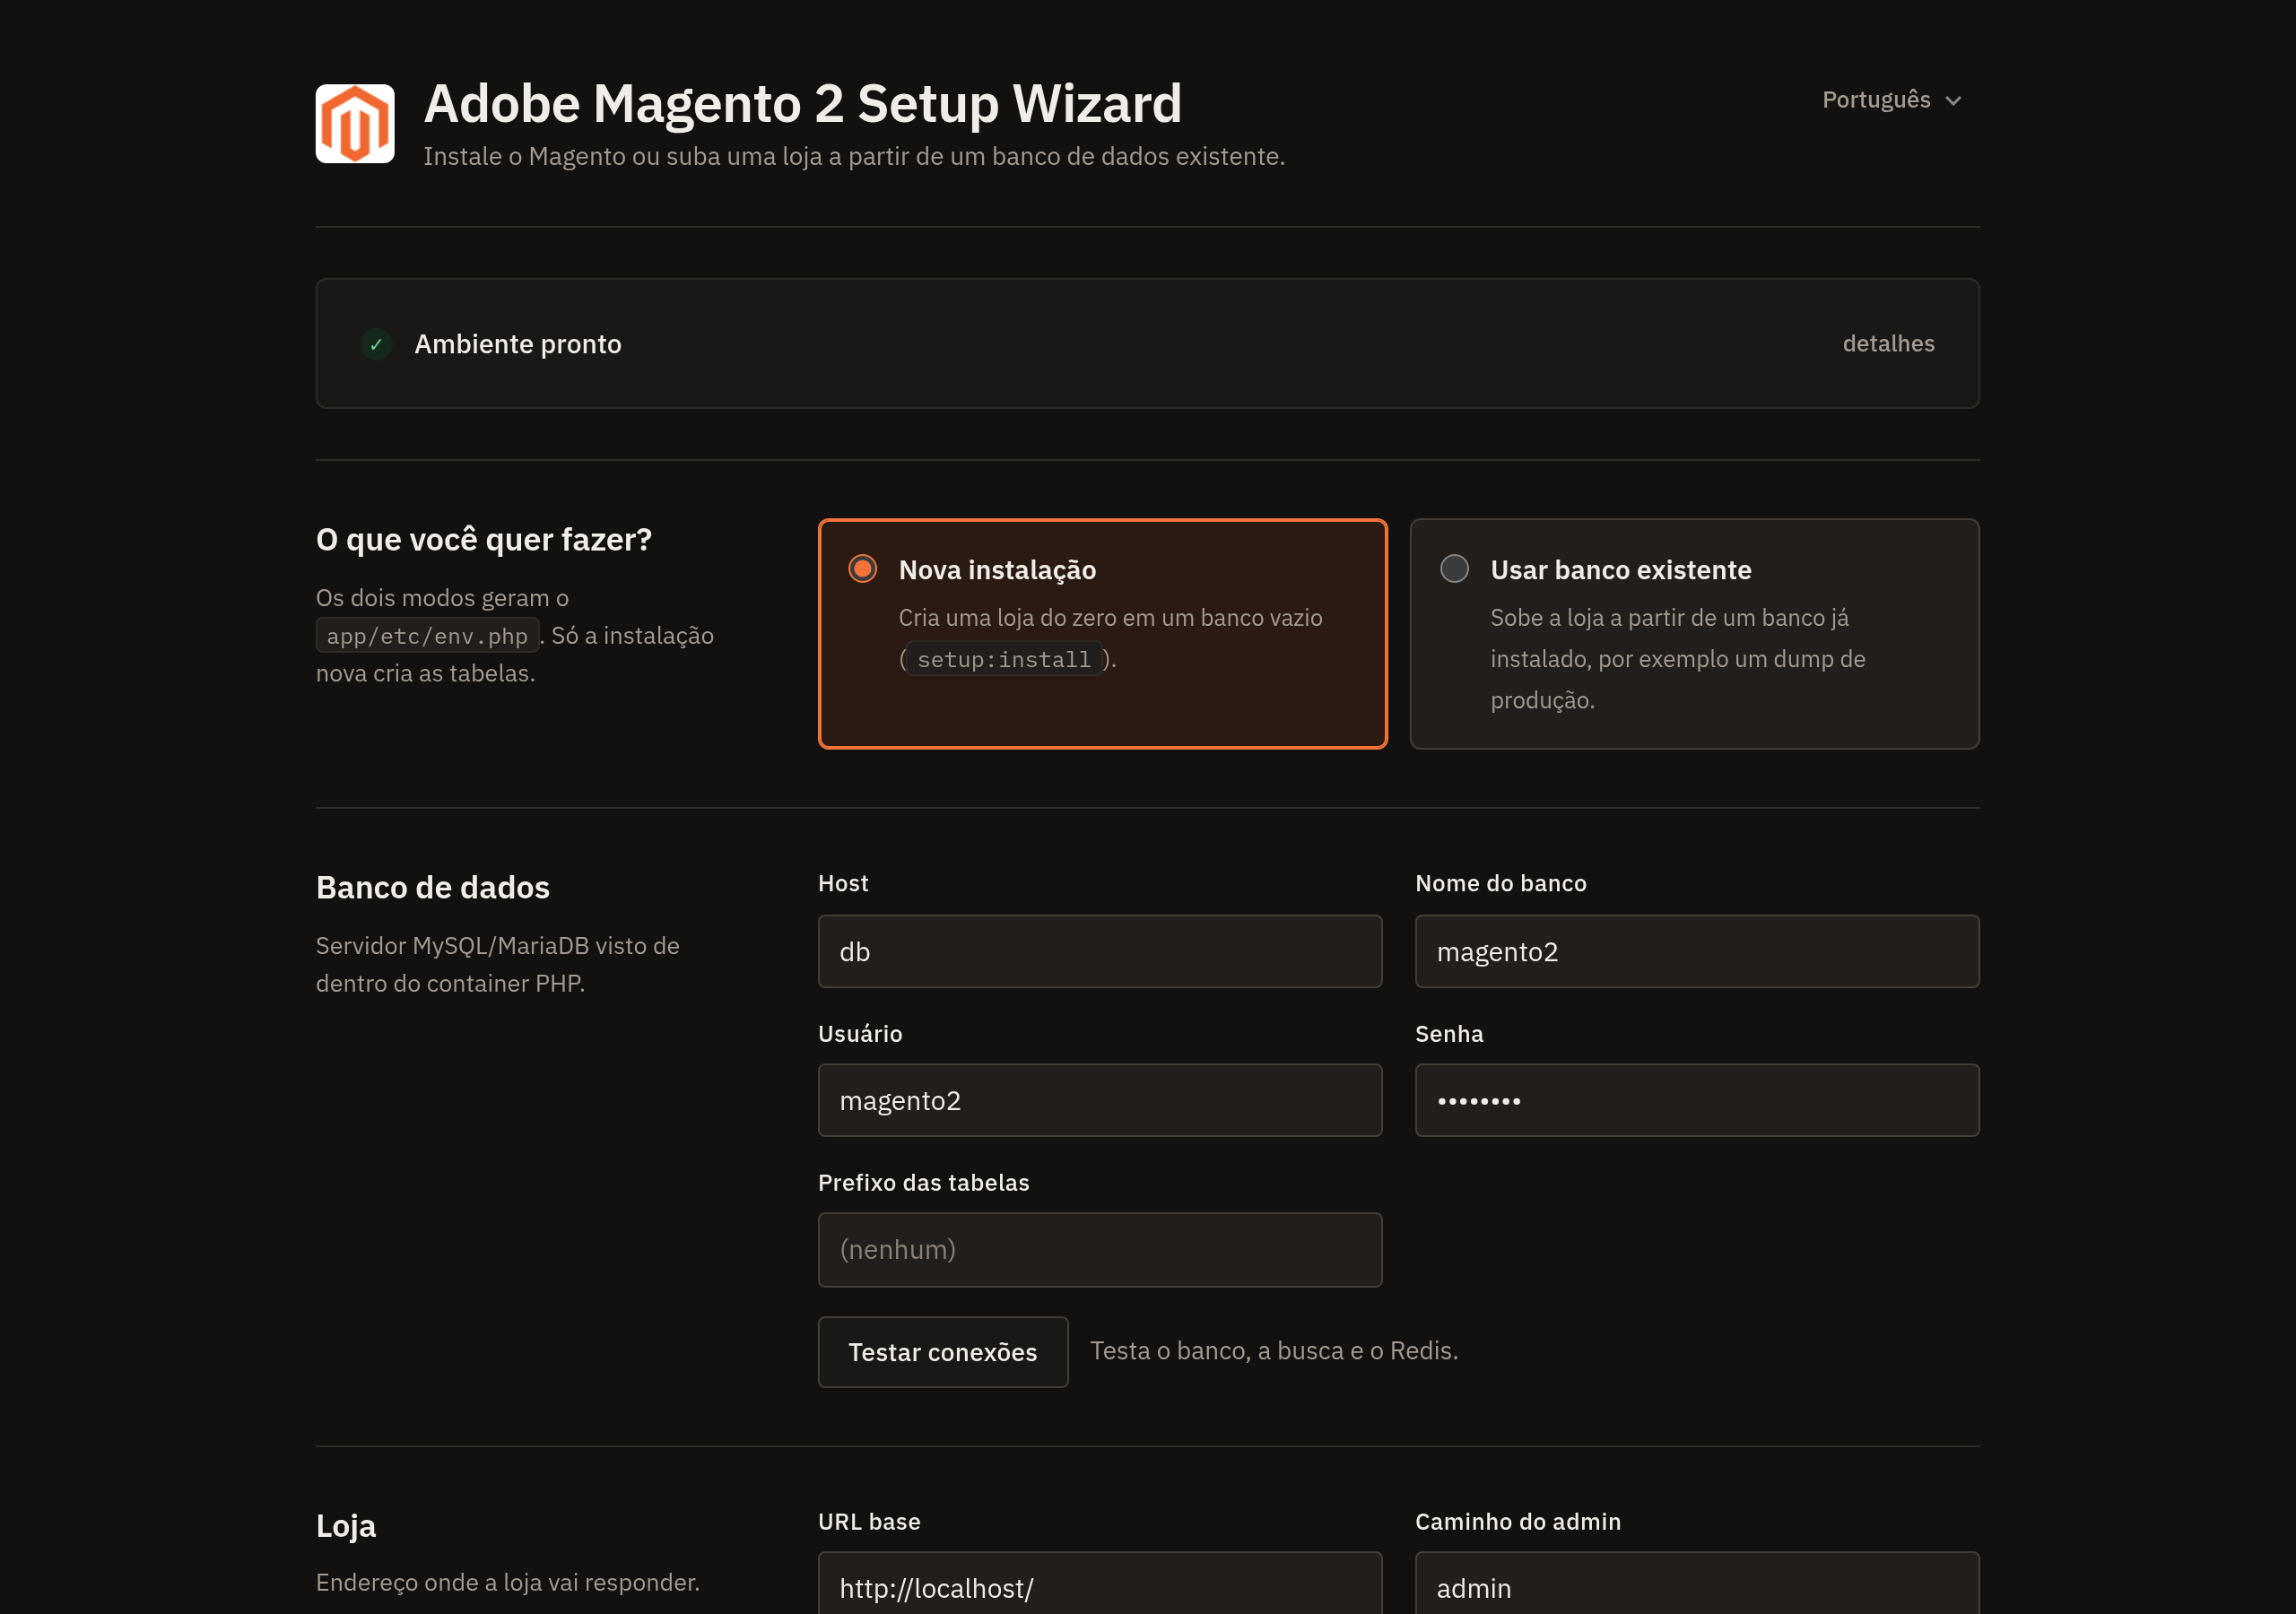Click the Prefixo das tabelas label
Viewport: 2296px width, 1614px height.
click(x=922, y=1183)
